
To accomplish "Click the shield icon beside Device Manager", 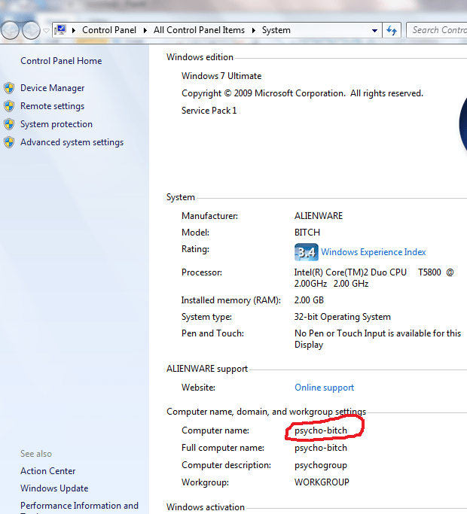I will tap(9, 88).
